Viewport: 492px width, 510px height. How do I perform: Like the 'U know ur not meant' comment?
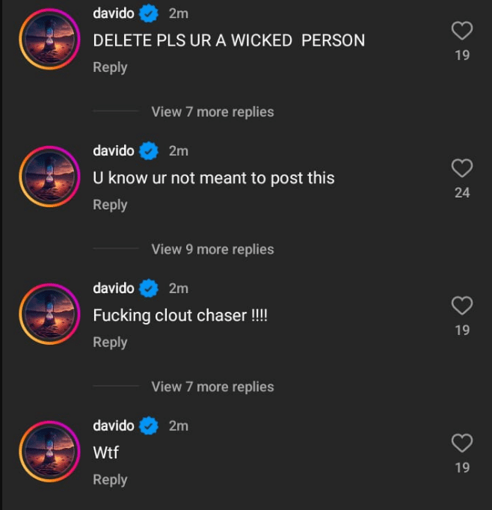pyautogui.click(x=462, y=168)
